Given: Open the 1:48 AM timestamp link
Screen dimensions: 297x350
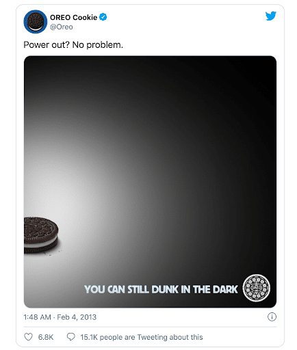Looking at the screenshot, I should click(x=37, y=317).
